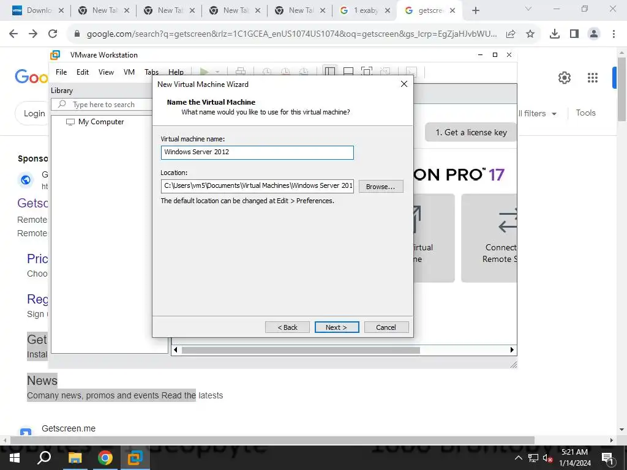The height and width of the screenshot is (470, 627).
Task: Click the Virtual machine name input field
Action: (x=257, y=152)
